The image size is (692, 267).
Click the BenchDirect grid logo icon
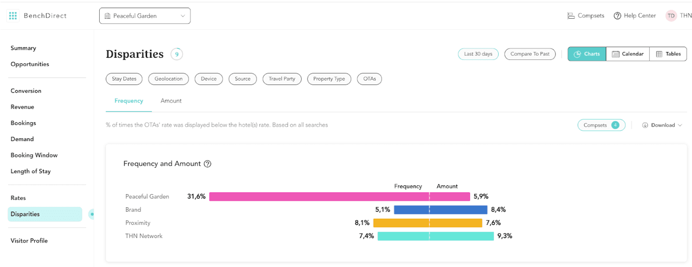13,16
